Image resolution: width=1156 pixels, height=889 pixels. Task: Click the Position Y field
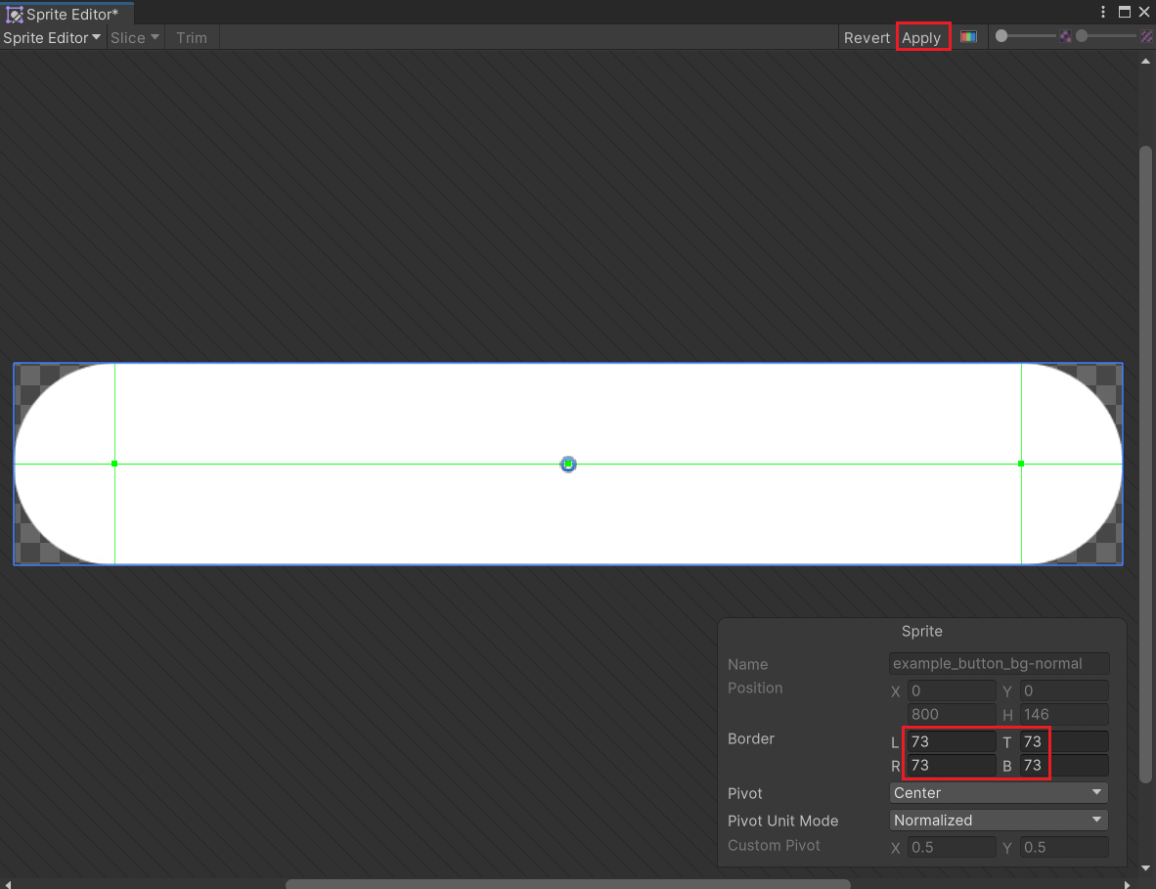pyautogui.click(x=1064, y=690)
